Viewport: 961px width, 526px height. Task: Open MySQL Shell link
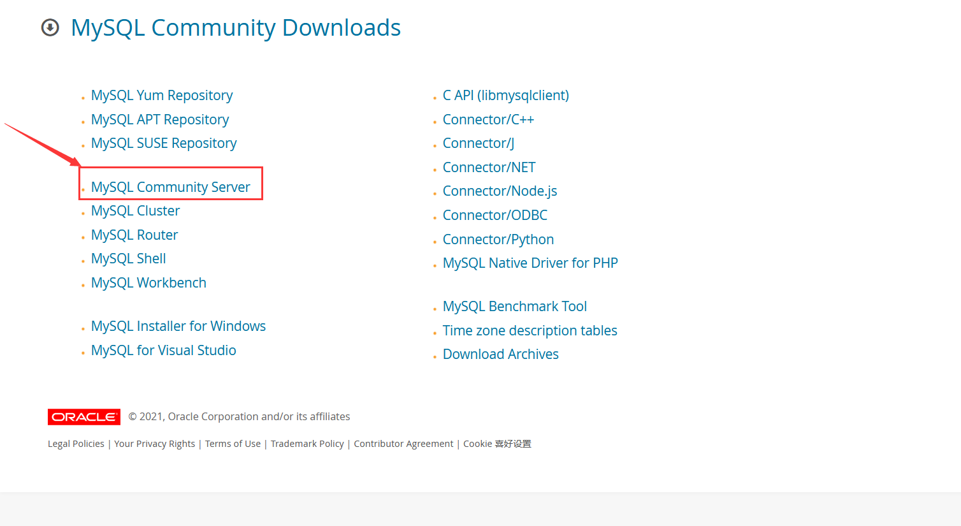(129, 259)
